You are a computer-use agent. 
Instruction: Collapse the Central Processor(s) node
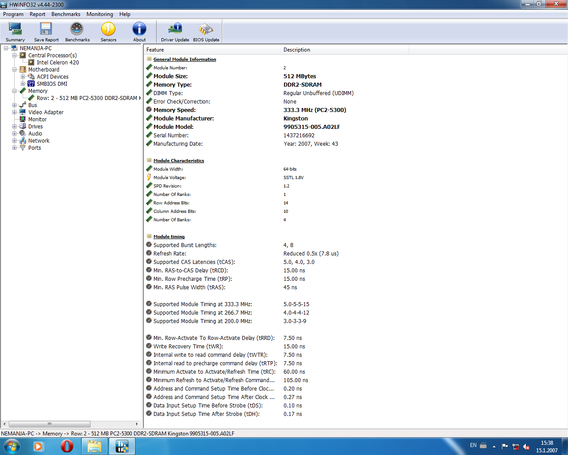click(x=15, y=55)
